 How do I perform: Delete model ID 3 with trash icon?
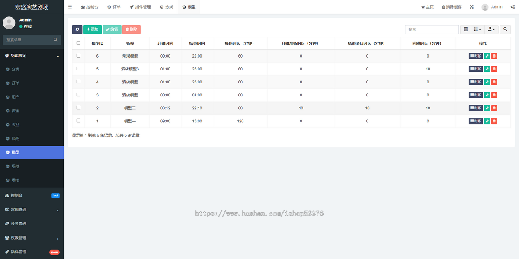point(494,95)
